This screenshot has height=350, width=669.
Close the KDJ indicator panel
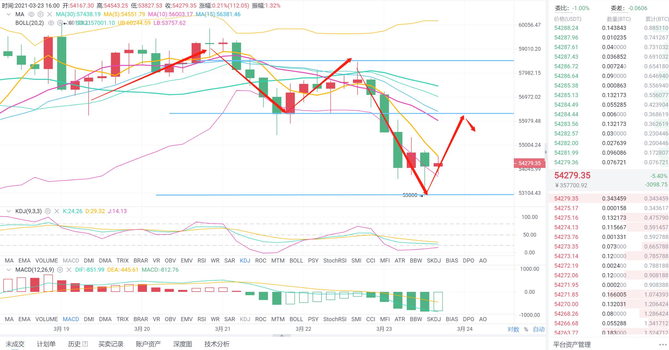click(57, 211)
